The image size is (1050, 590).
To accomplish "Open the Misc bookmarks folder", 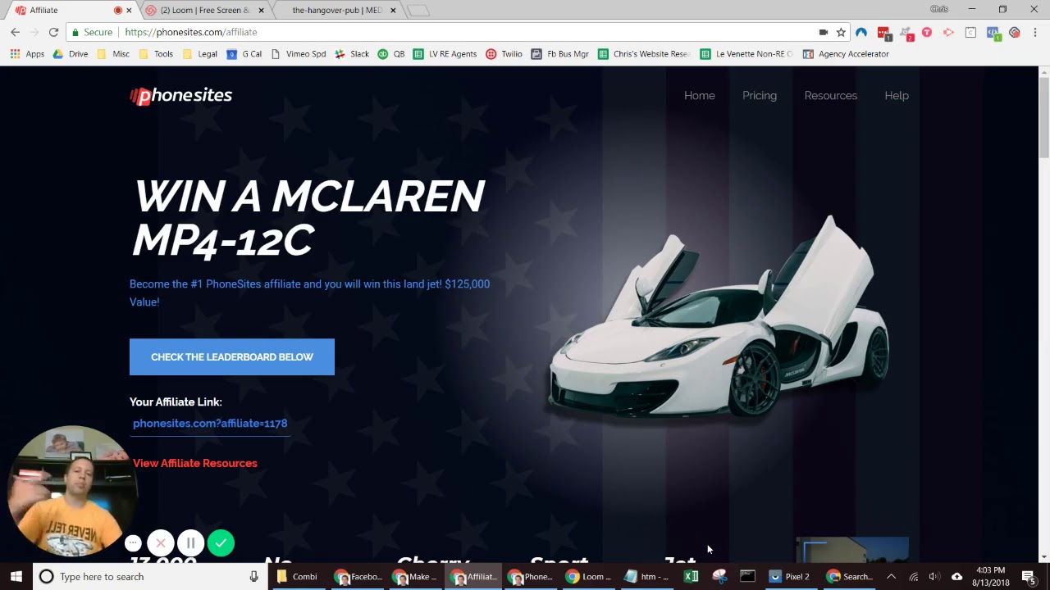I will point(112,54).
